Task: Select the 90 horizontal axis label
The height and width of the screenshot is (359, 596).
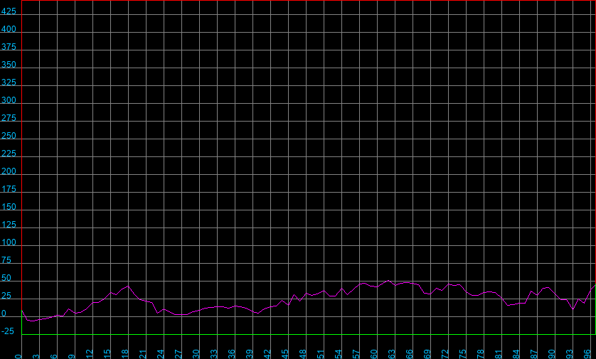Action: [552, 354]
